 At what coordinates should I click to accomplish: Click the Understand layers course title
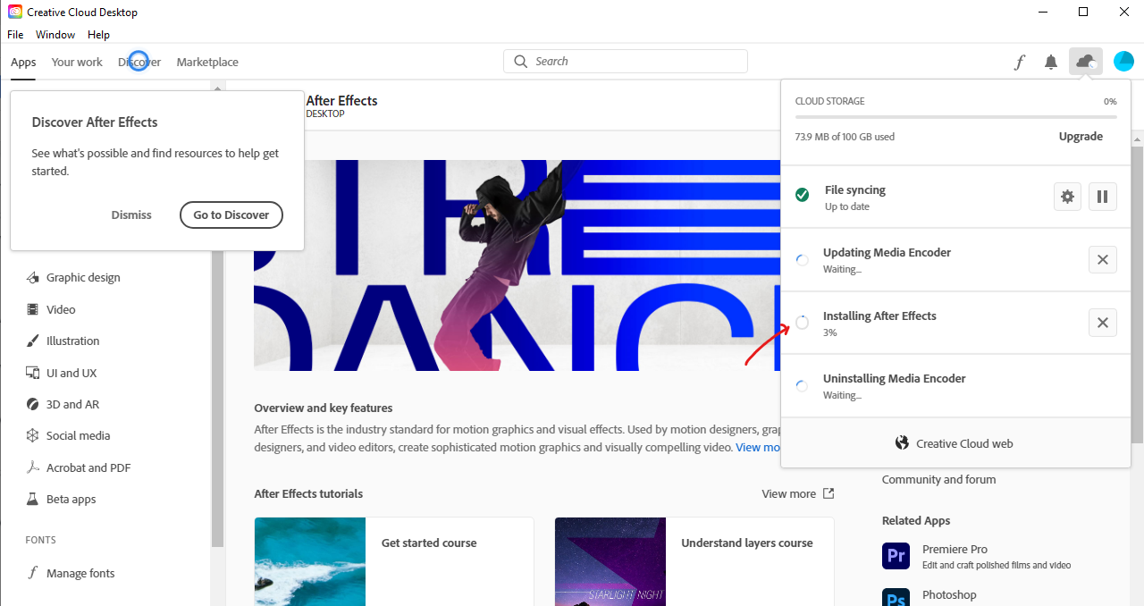(x=747, y=543)
